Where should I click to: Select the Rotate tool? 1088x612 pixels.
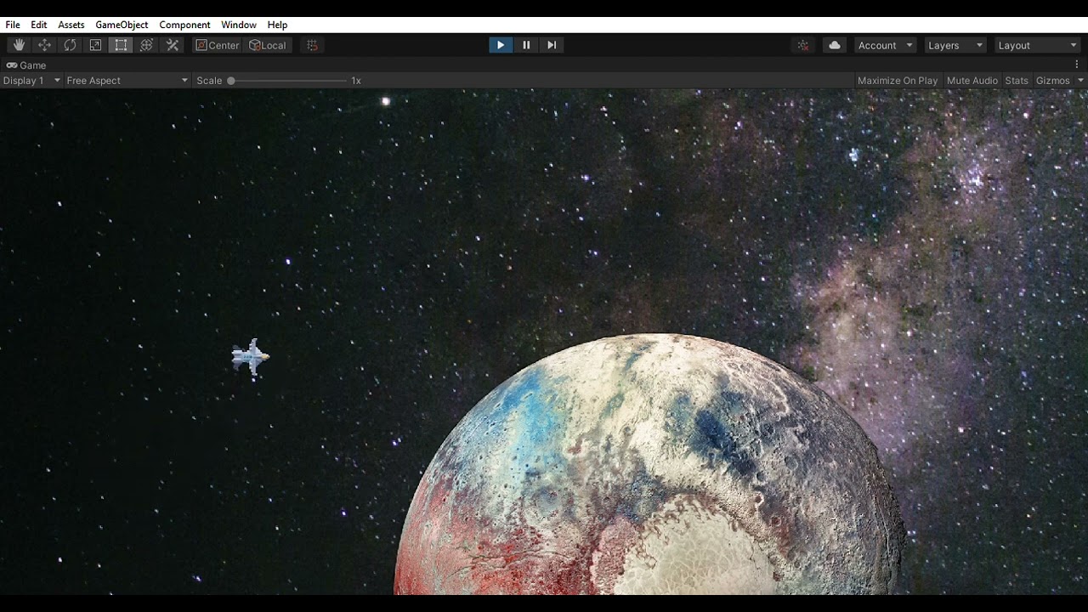(x=70, y=45)
